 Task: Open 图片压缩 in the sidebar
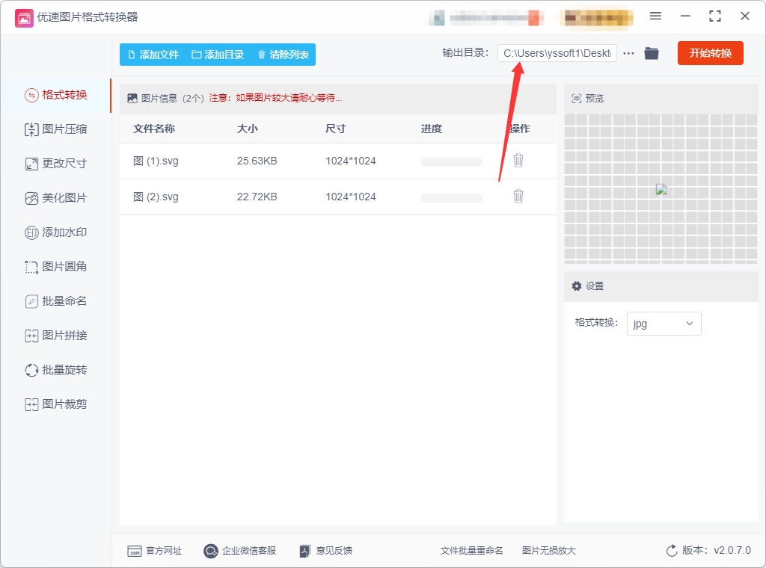(x=56, y=129)
